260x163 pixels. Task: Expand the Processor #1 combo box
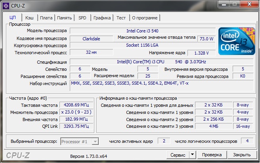point(95,142)
